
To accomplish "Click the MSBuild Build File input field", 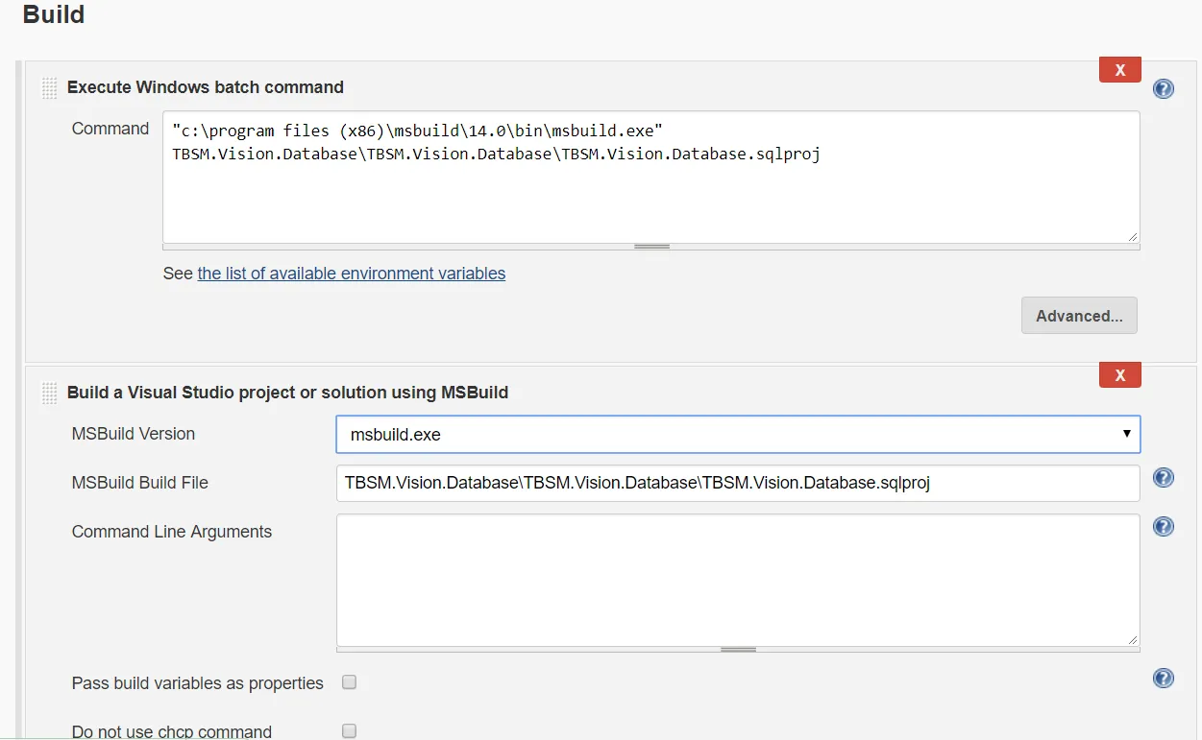I will pyautogui.click(x=737, y=483).
